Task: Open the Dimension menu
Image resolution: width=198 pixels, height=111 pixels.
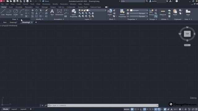Action: coord(46,4)
